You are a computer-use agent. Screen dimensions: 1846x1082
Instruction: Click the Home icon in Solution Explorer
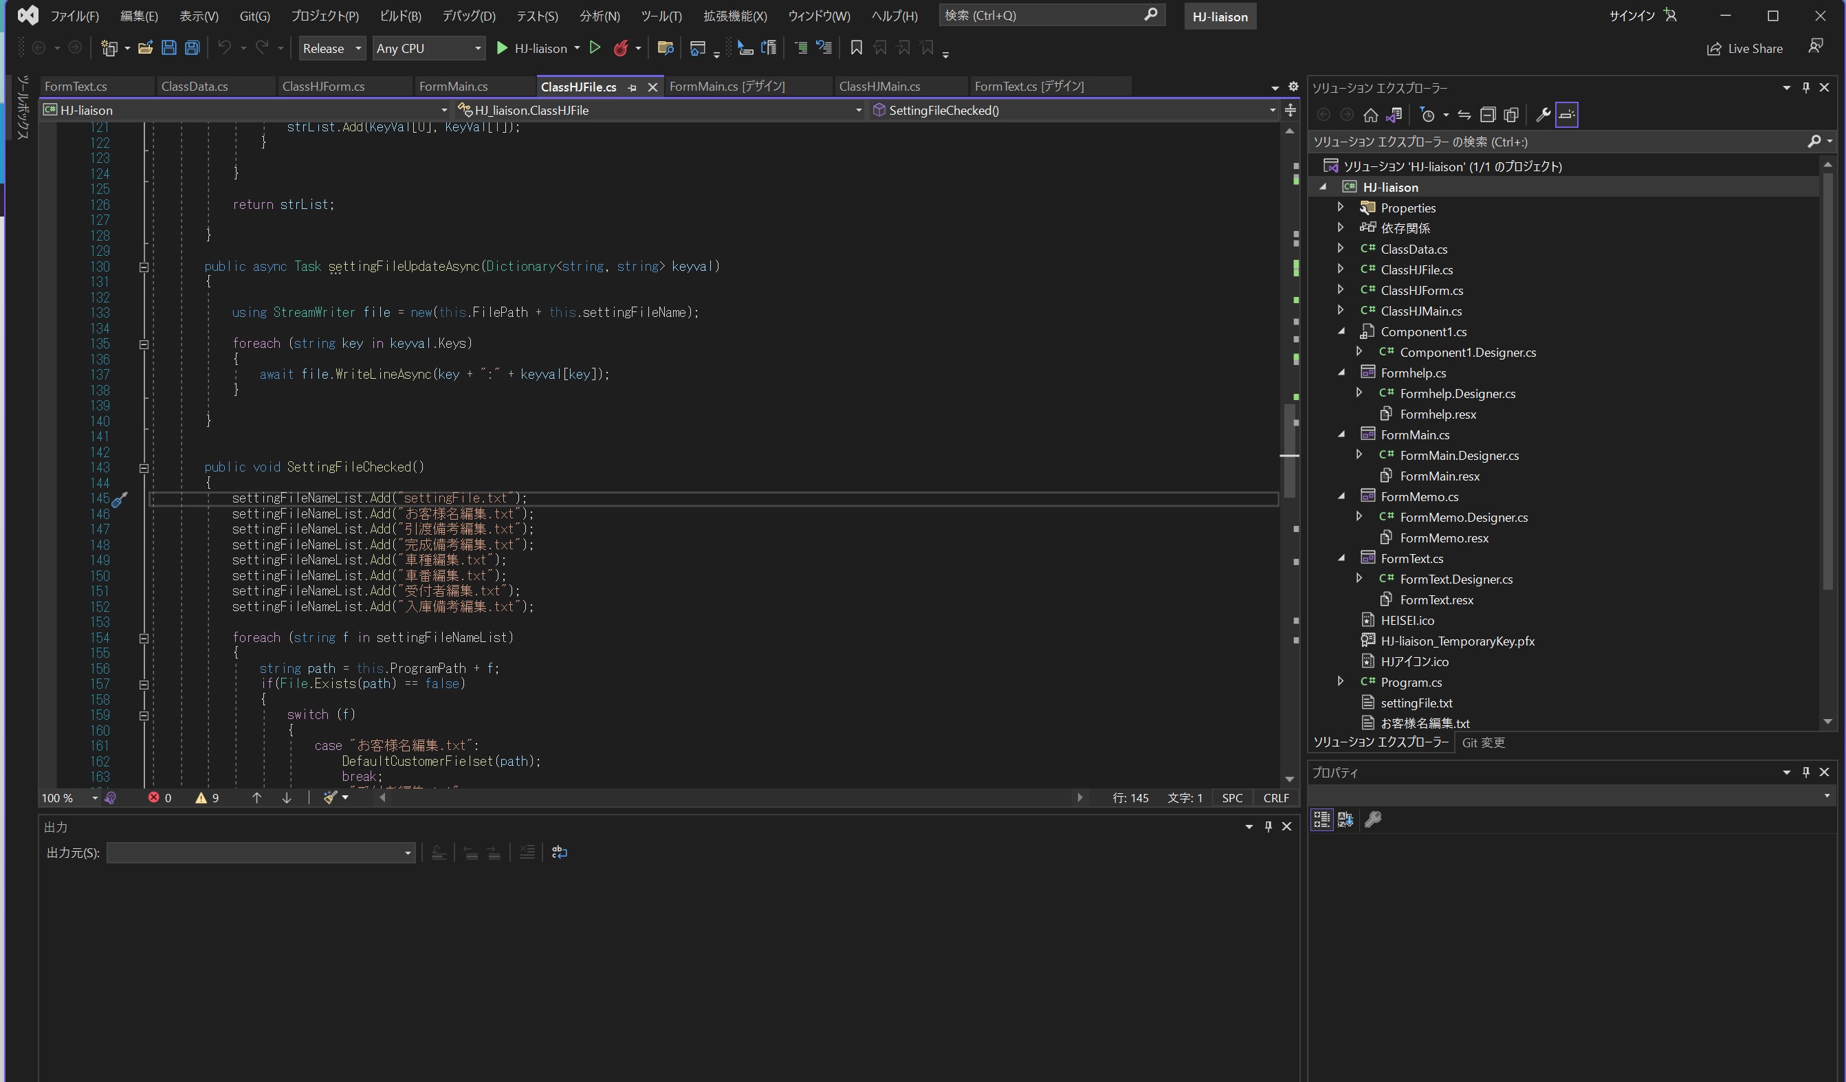(1370, 115)
